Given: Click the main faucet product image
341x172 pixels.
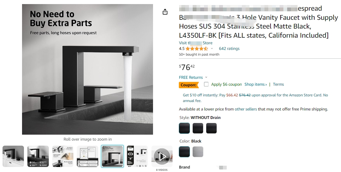Looking at the screenshot, I should (x=88, y=69).
